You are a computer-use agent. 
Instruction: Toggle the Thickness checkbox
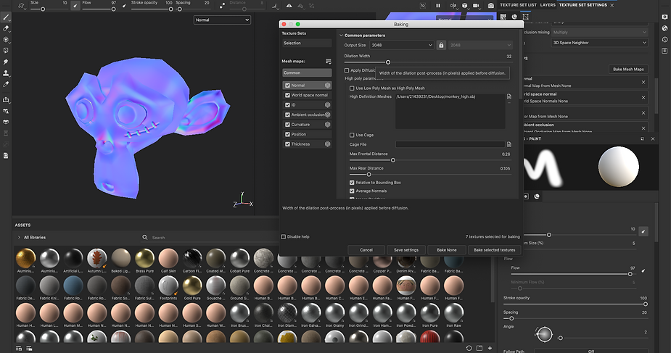click(x=287, y=144)
